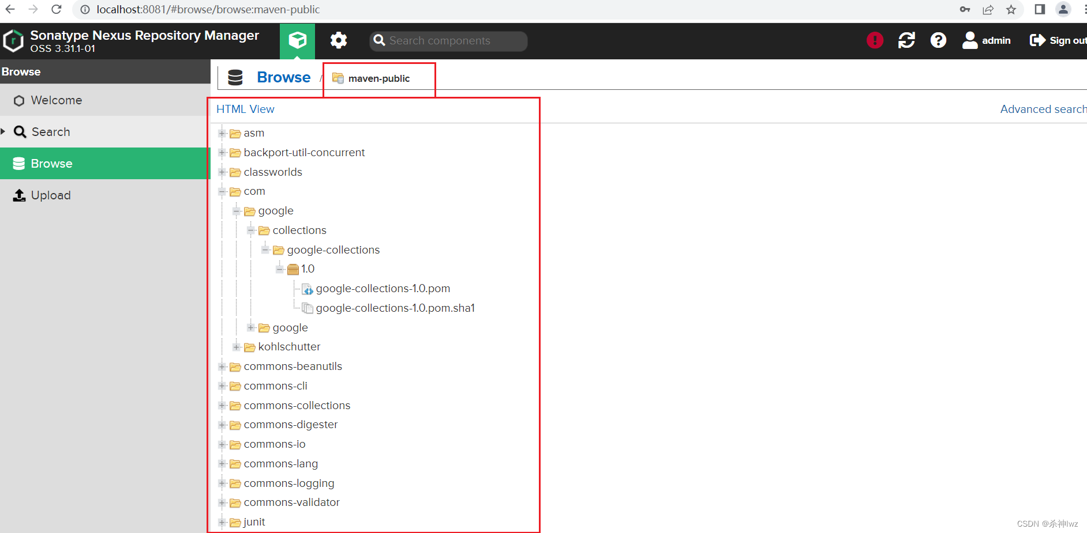Viewport: 1087px width, 533px height.
Task: Click the Sign out button
Action: [1058, 40]
